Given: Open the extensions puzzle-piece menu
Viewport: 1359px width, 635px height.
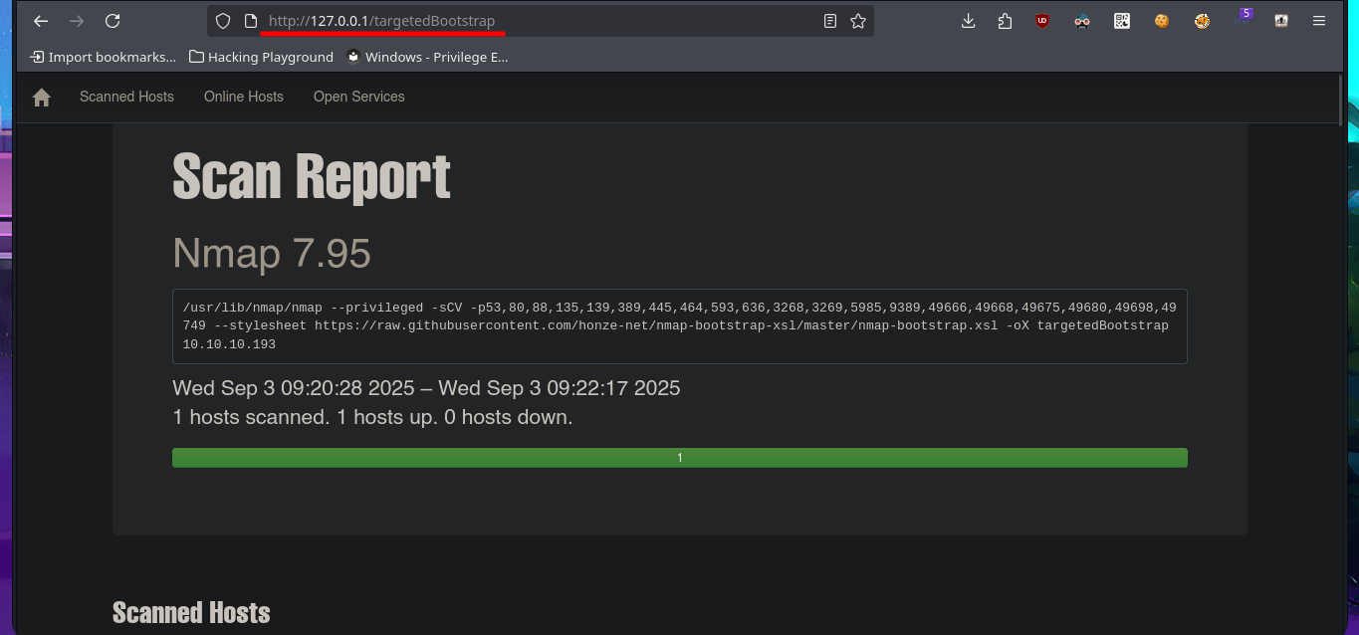Looking at the screenshot, I should (1005, 21).
